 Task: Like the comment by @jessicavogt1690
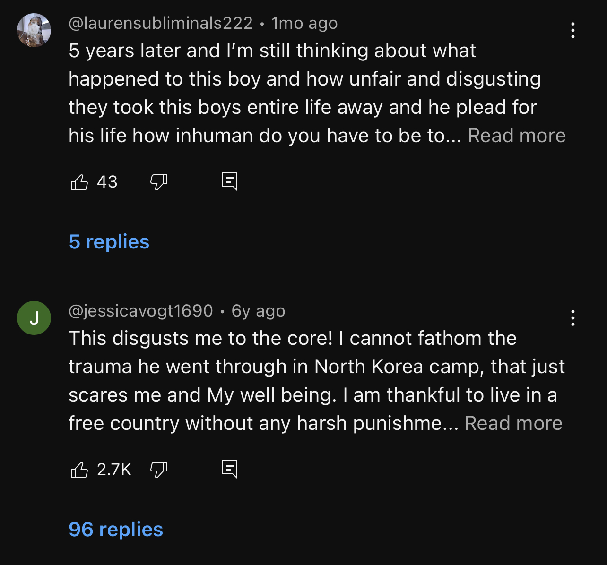point(79,470)
